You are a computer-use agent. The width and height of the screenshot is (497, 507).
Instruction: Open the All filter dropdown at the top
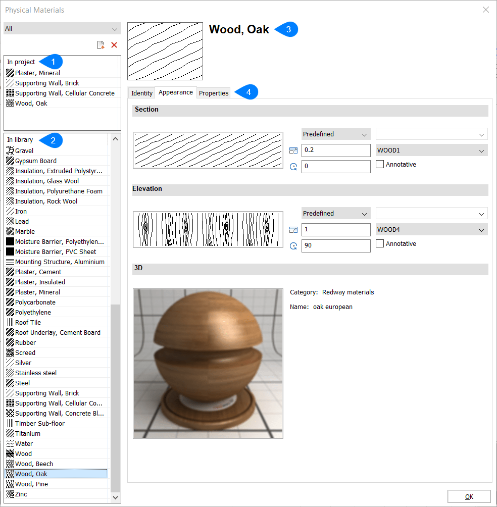[x=62, y=28]
